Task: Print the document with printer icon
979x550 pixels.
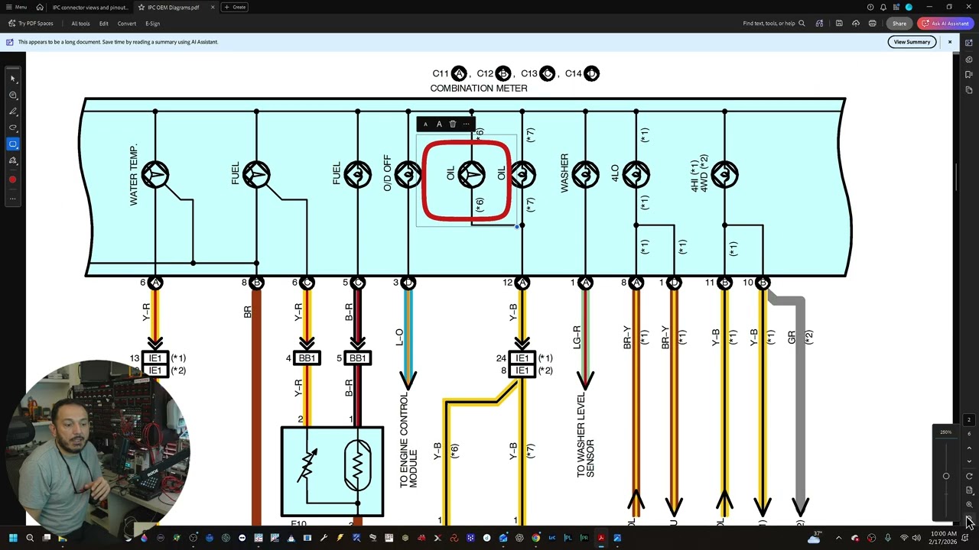Action: (x=872, y=24)
